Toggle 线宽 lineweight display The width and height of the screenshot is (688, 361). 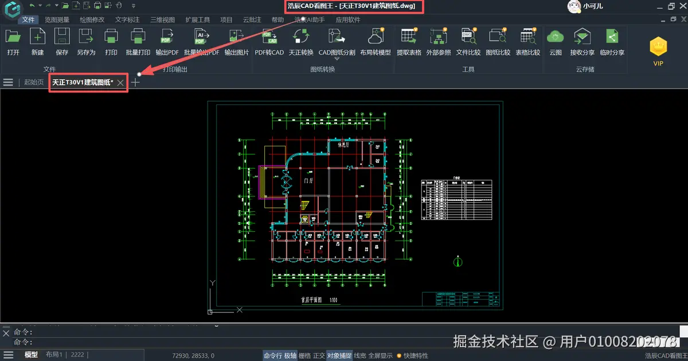(x=360, y=356)
